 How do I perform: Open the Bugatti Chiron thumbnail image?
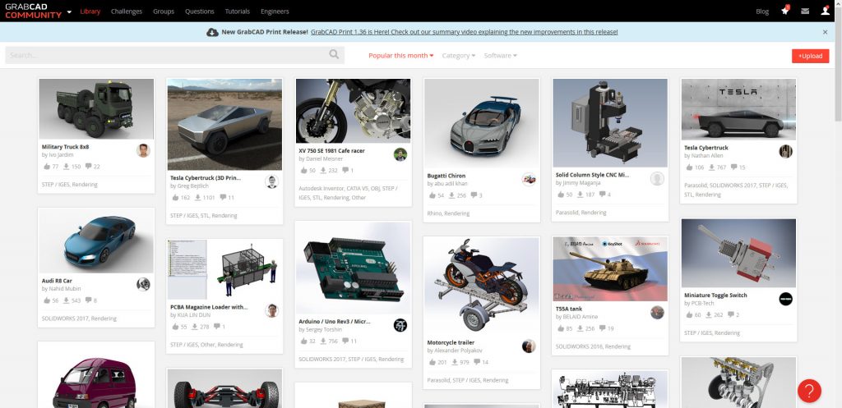pos(482,123)
